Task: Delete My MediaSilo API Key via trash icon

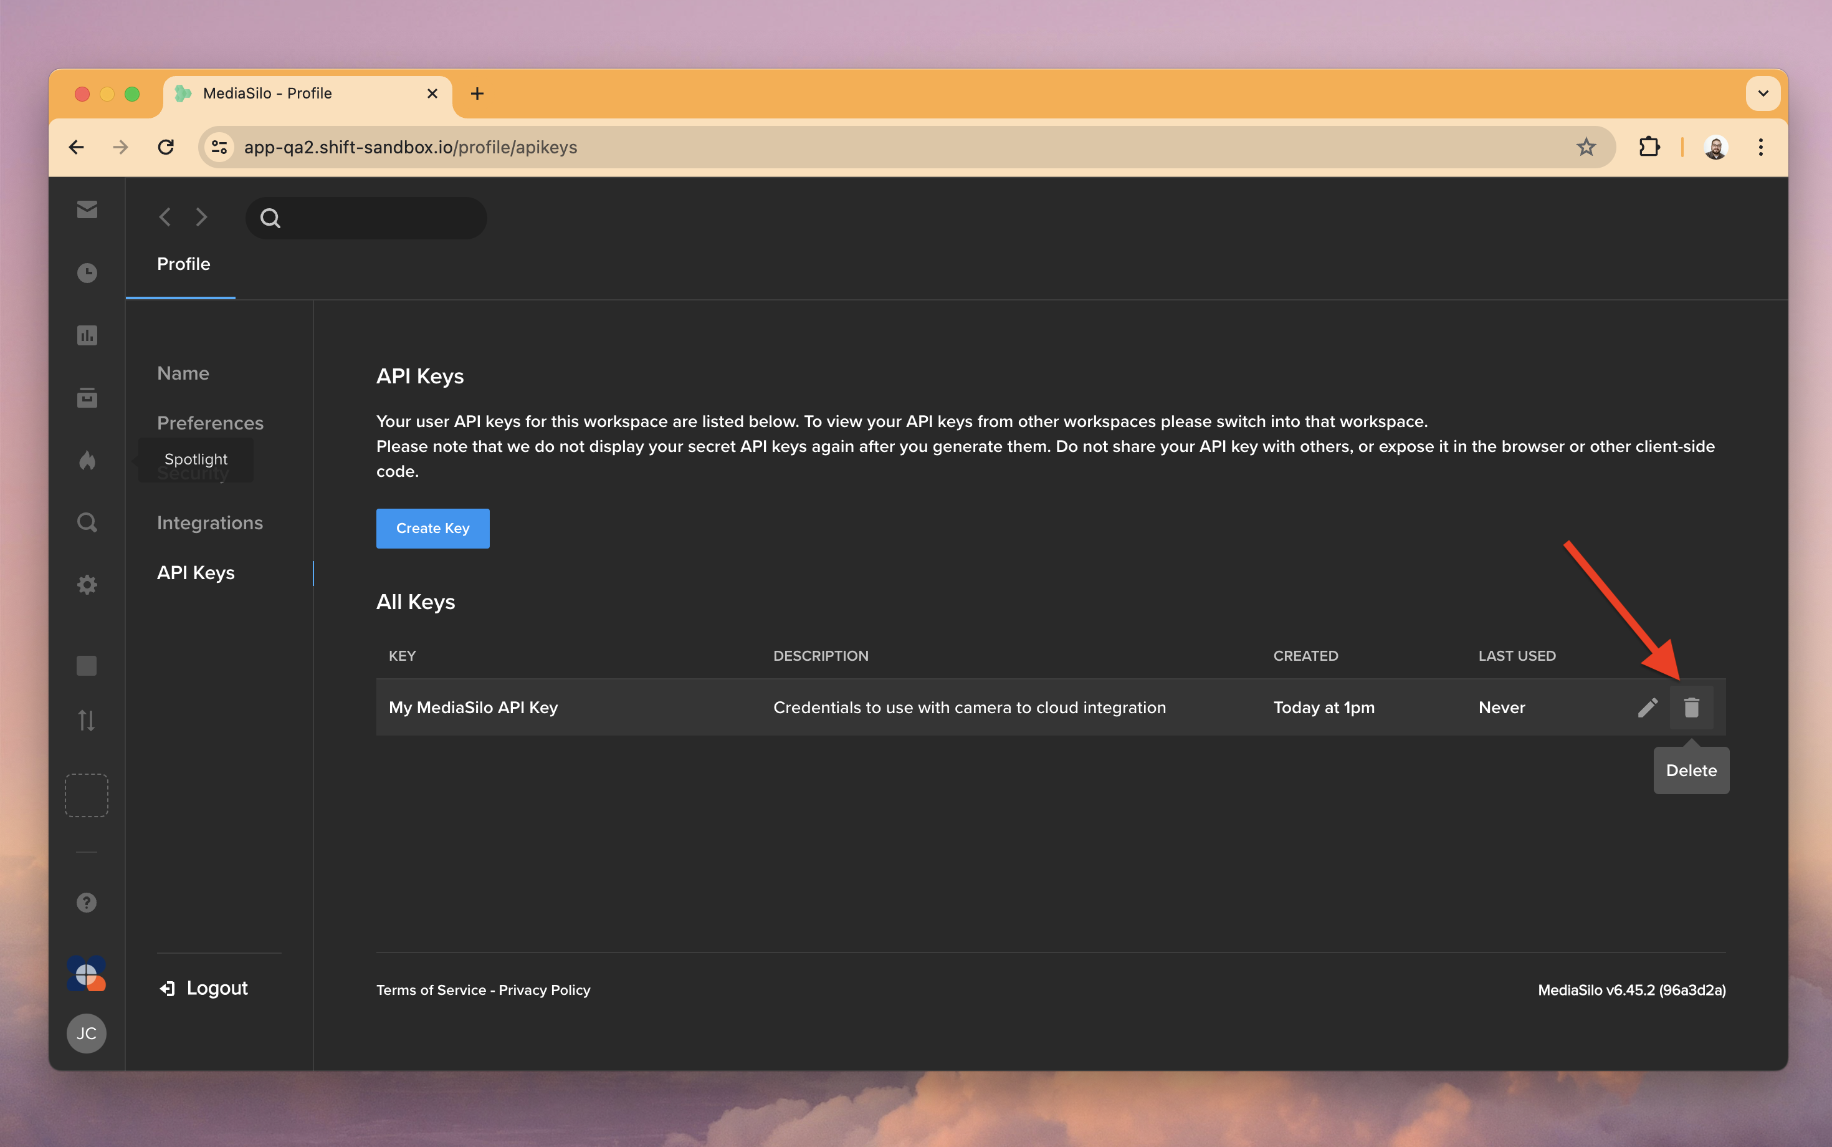Action: [x=1692, y=707]
